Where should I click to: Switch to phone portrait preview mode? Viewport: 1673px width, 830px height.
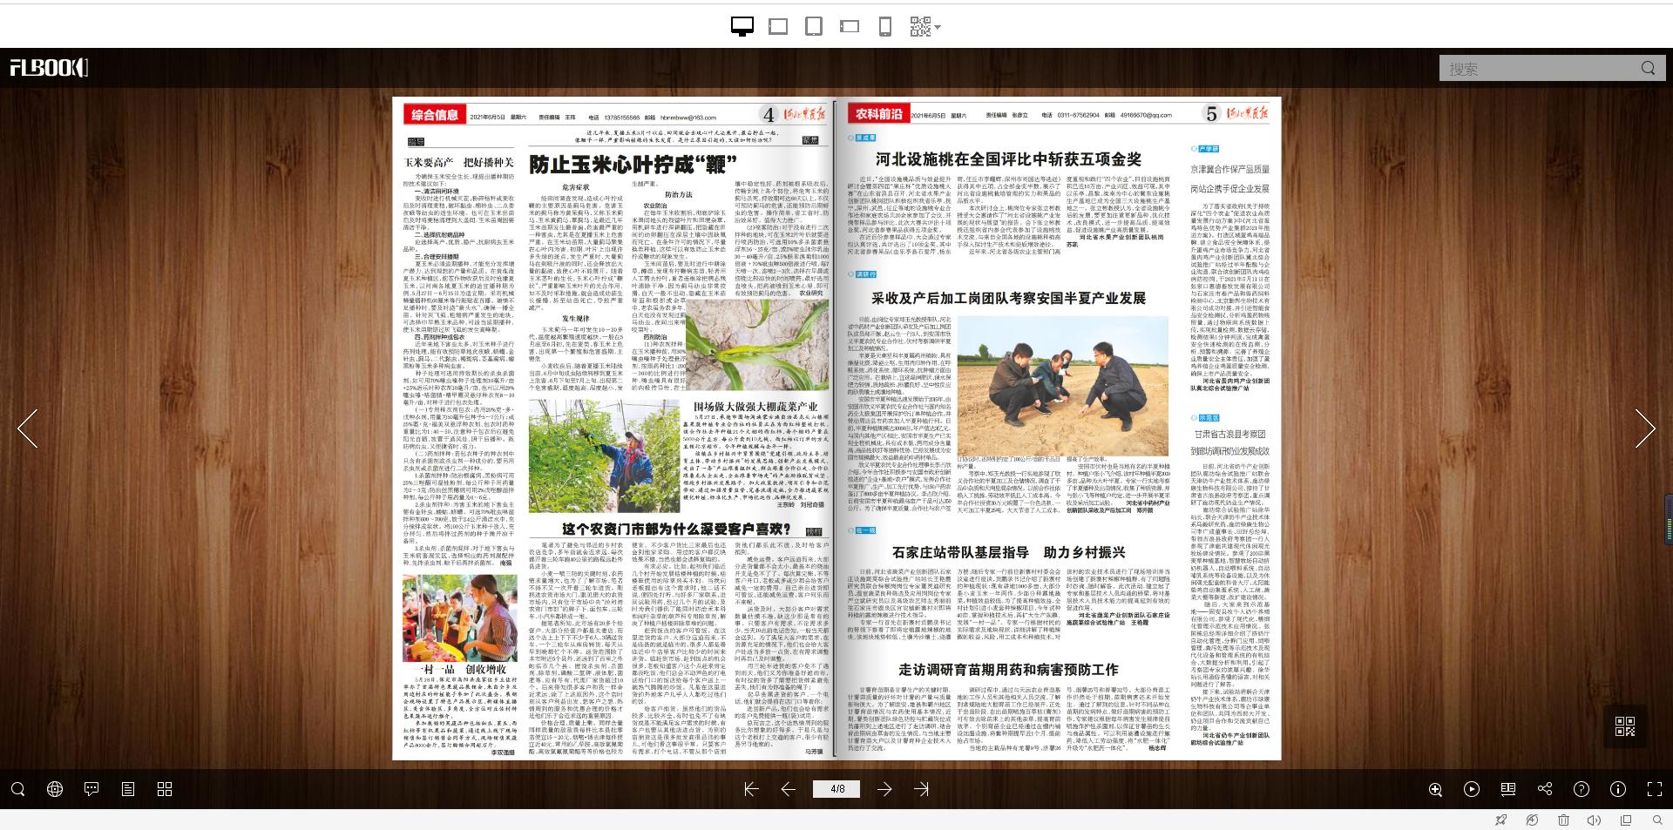click(x=885, y=27)
